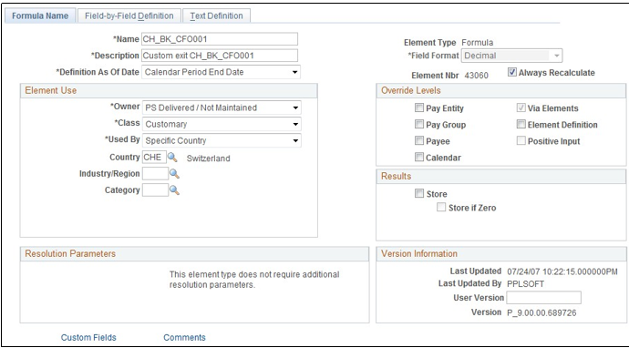Open the Country lookup magnifier icon
The image size is (629, 348).
click(172, 158)
